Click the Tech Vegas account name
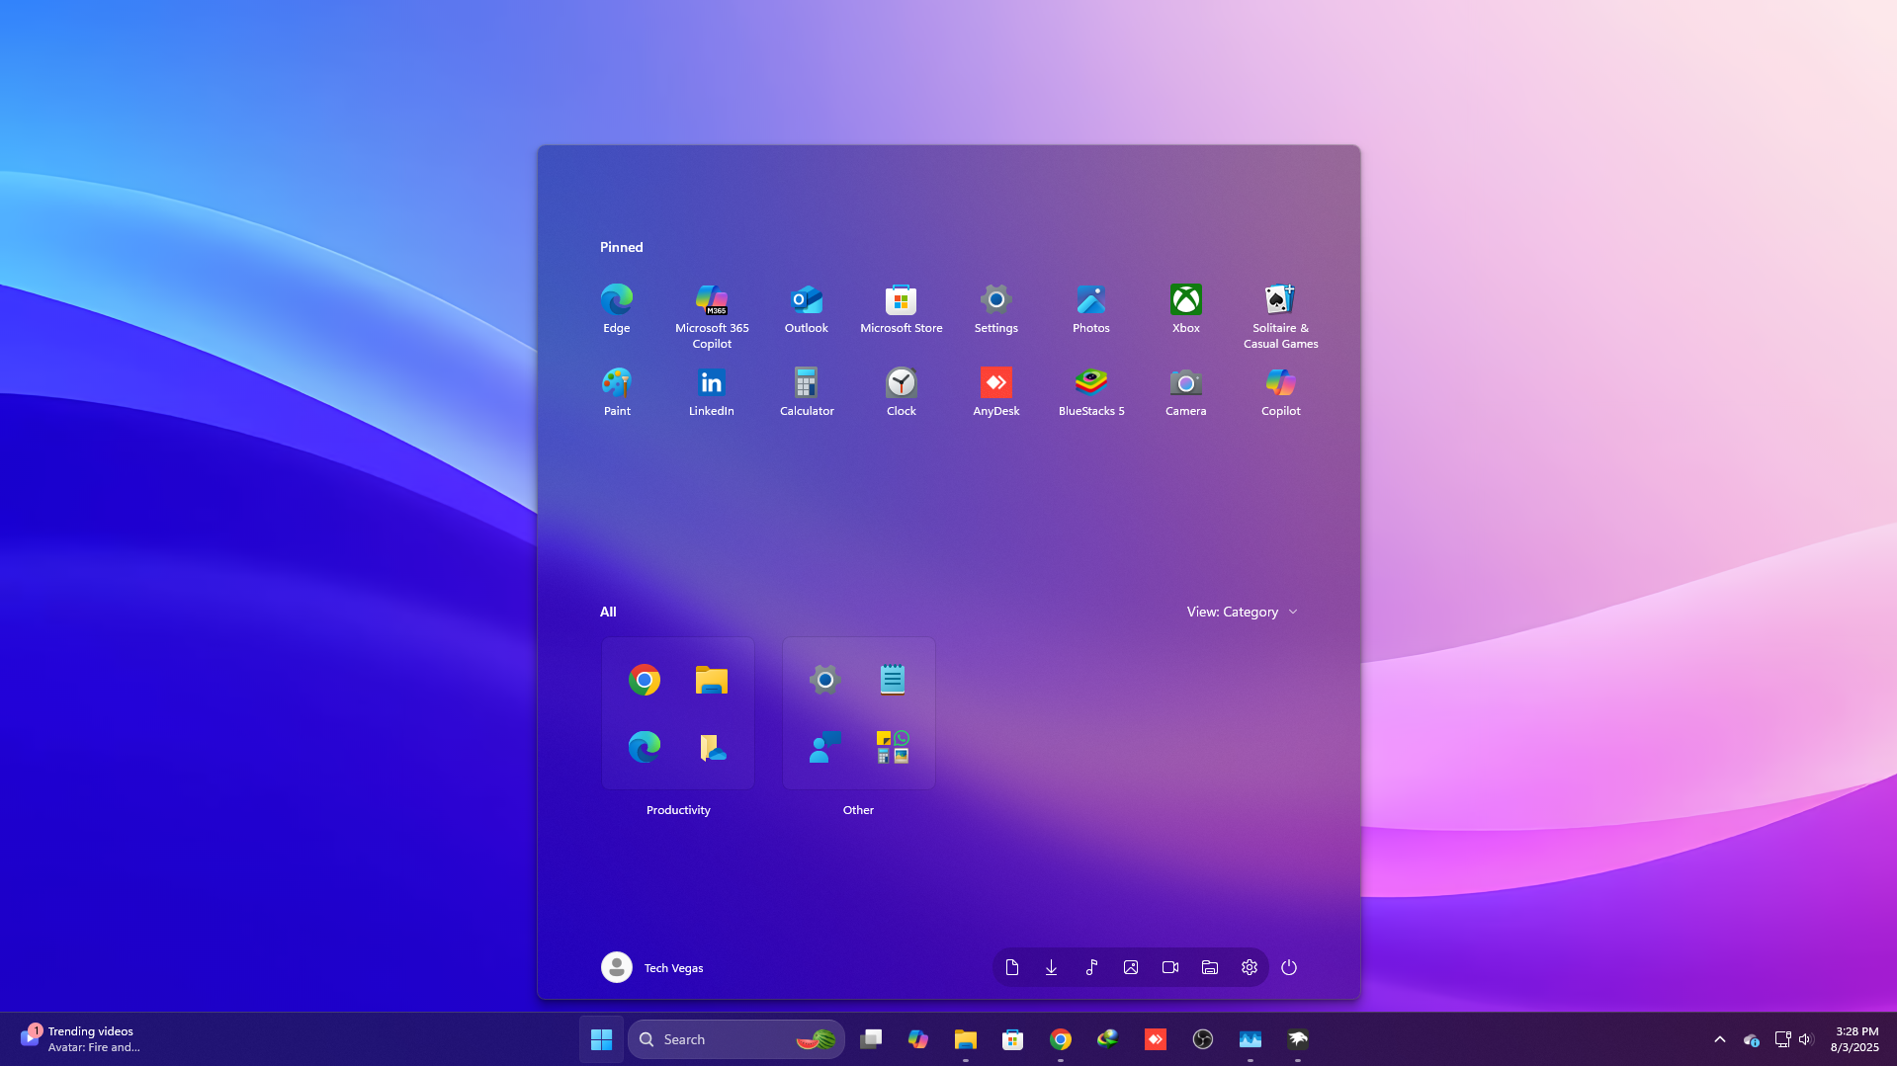 click(x=673, y=968)
